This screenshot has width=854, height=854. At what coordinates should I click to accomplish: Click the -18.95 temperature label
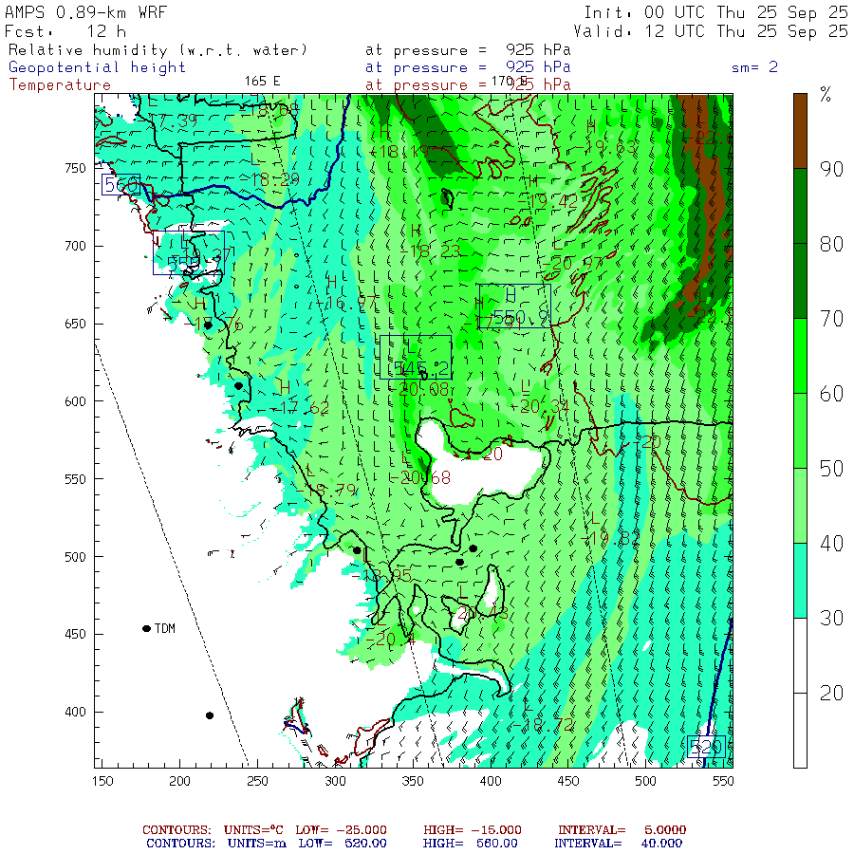click(x=381, y=575)
